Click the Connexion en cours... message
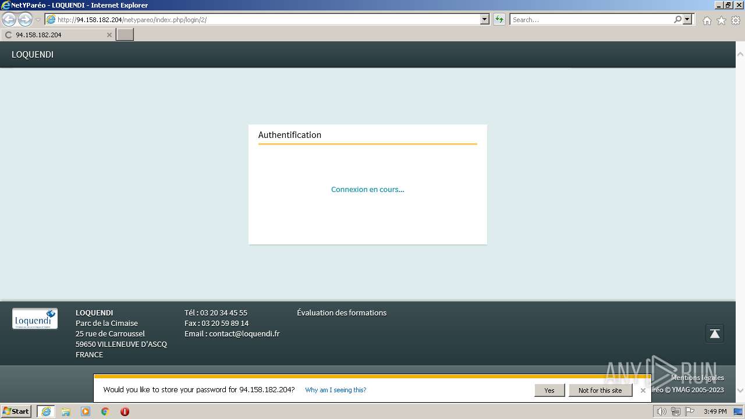This screenshot has height=419, width=745. pos(367,189)
